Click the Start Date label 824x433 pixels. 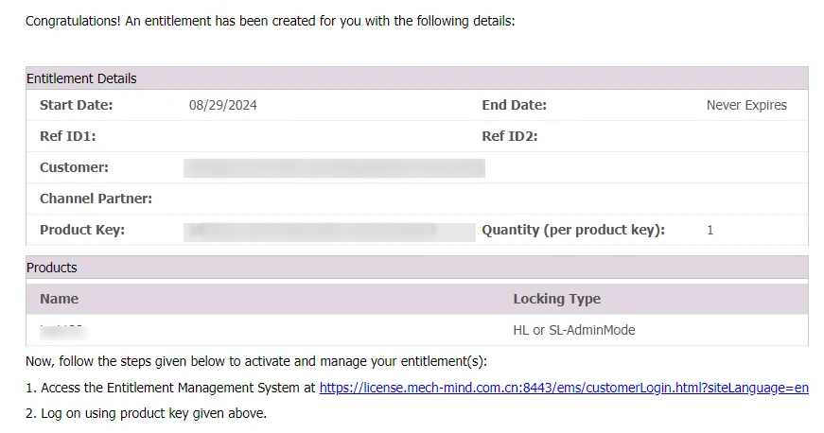(x=76, y=105)
